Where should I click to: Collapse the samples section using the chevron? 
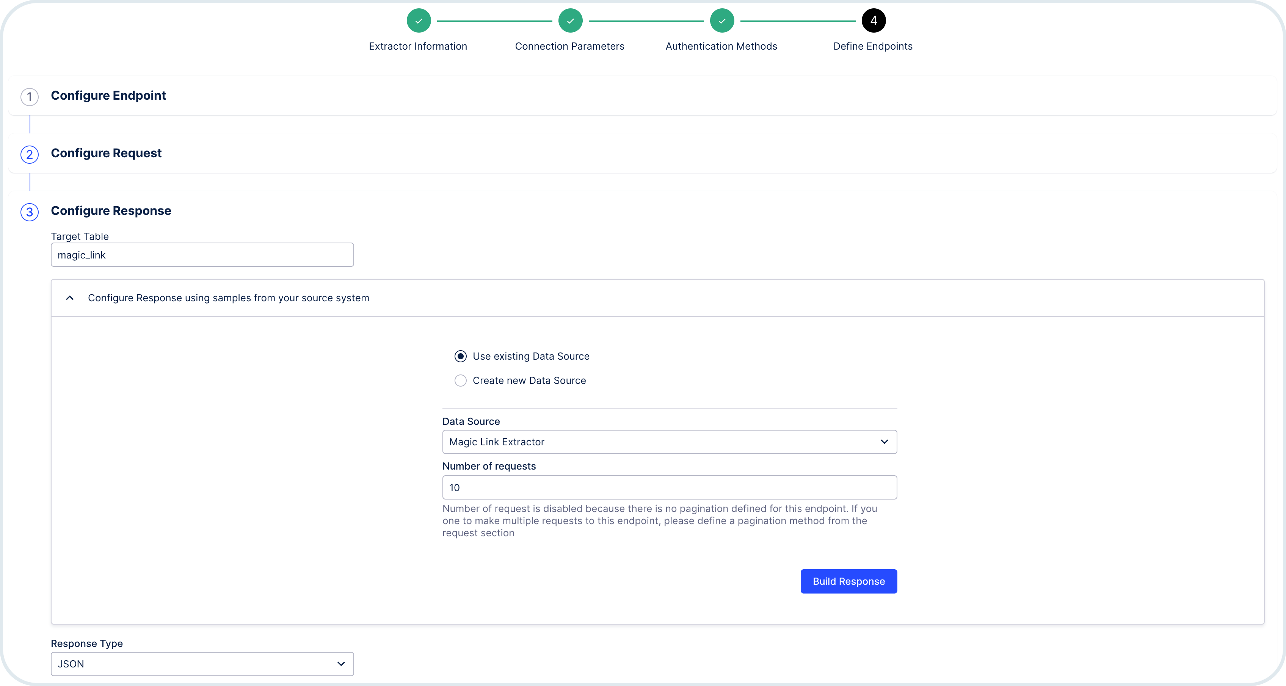(70, 298)
